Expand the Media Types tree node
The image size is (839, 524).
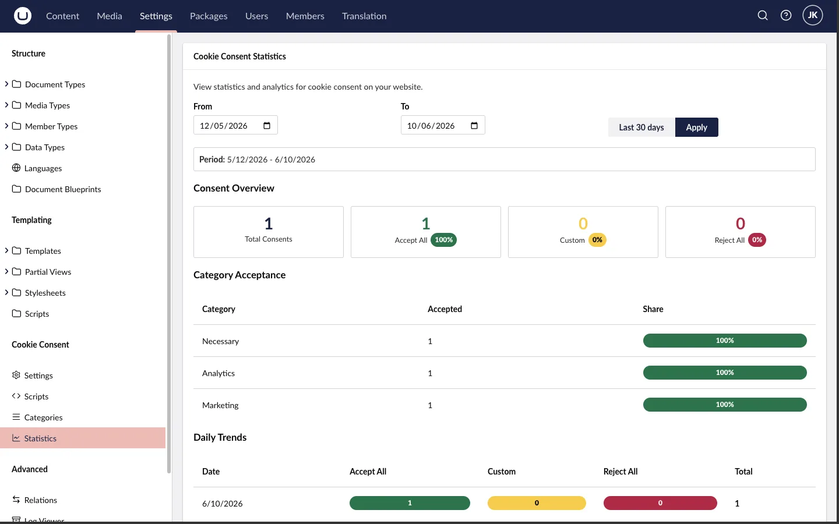point(6,105)
